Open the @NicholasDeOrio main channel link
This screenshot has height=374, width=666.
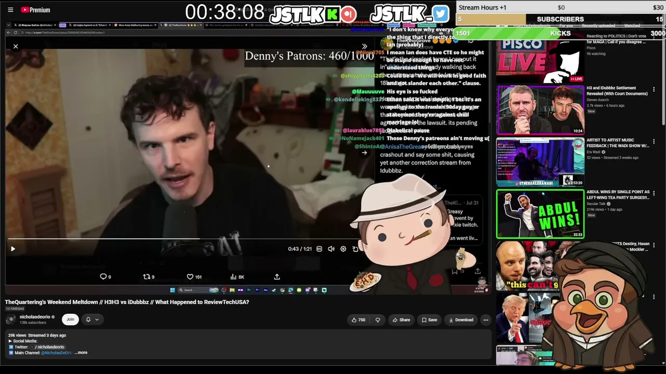click(57, 353)
